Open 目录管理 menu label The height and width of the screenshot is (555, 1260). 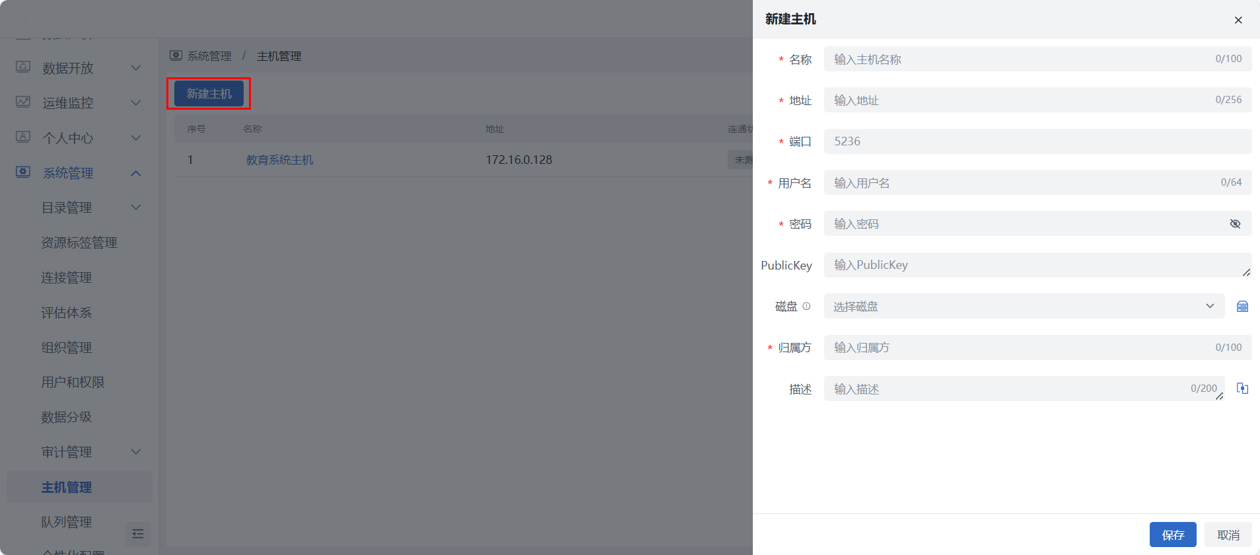click(x=67, y=207)
